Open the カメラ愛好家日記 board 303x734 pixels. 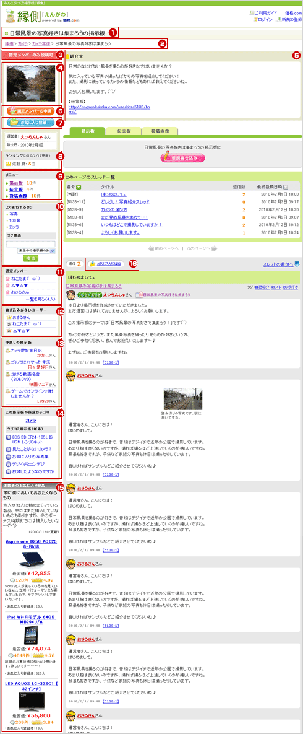[x=26, y=350]
